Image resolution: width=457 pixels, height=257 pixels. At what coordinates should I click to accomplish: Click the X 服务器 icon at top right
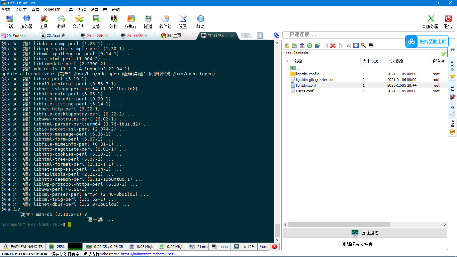(x=431, y=21)
